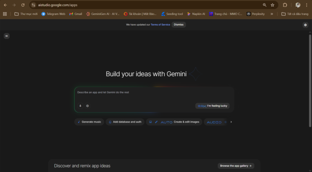Open the Trang chủ - MMO bookmark
Screen dimensions: 312x172
pyautogui.click(x=225, y=14)
